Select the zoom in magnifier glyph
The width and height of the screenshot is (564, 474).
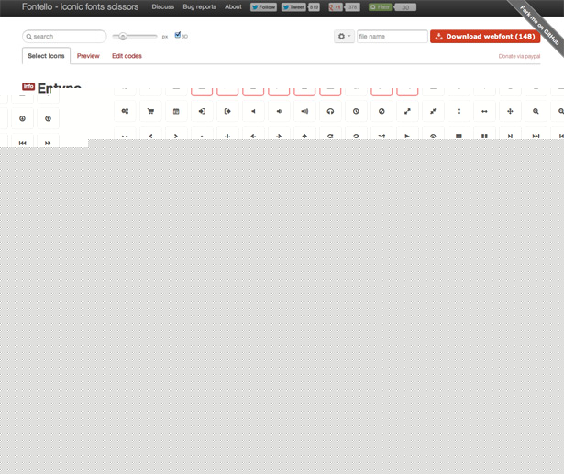point(536,111)
